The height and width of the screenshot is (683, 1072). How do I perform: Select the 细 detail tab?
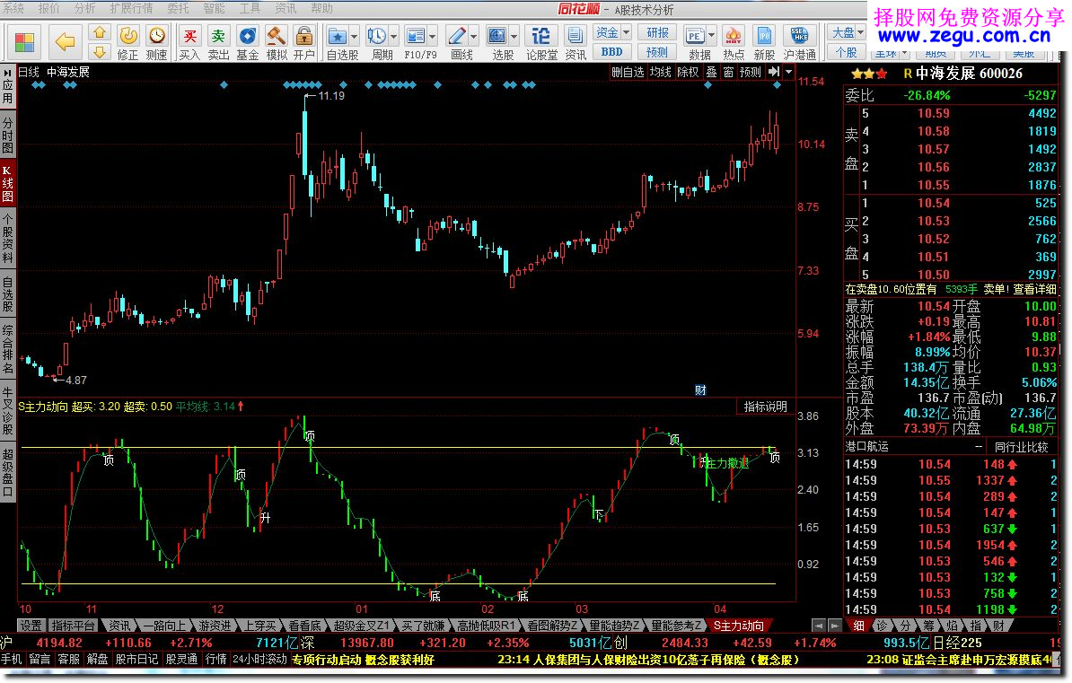click(858, 626)
